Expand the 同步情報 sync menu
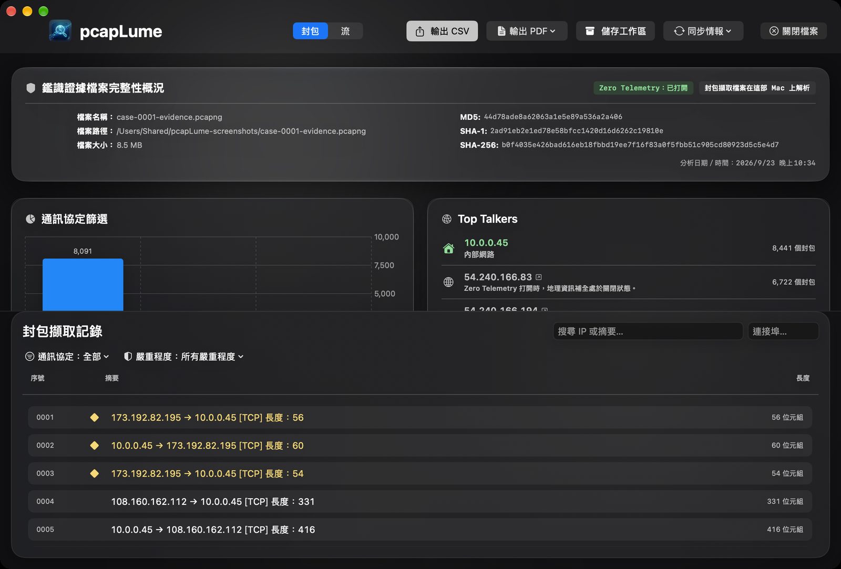 click(x=703, y=31)
